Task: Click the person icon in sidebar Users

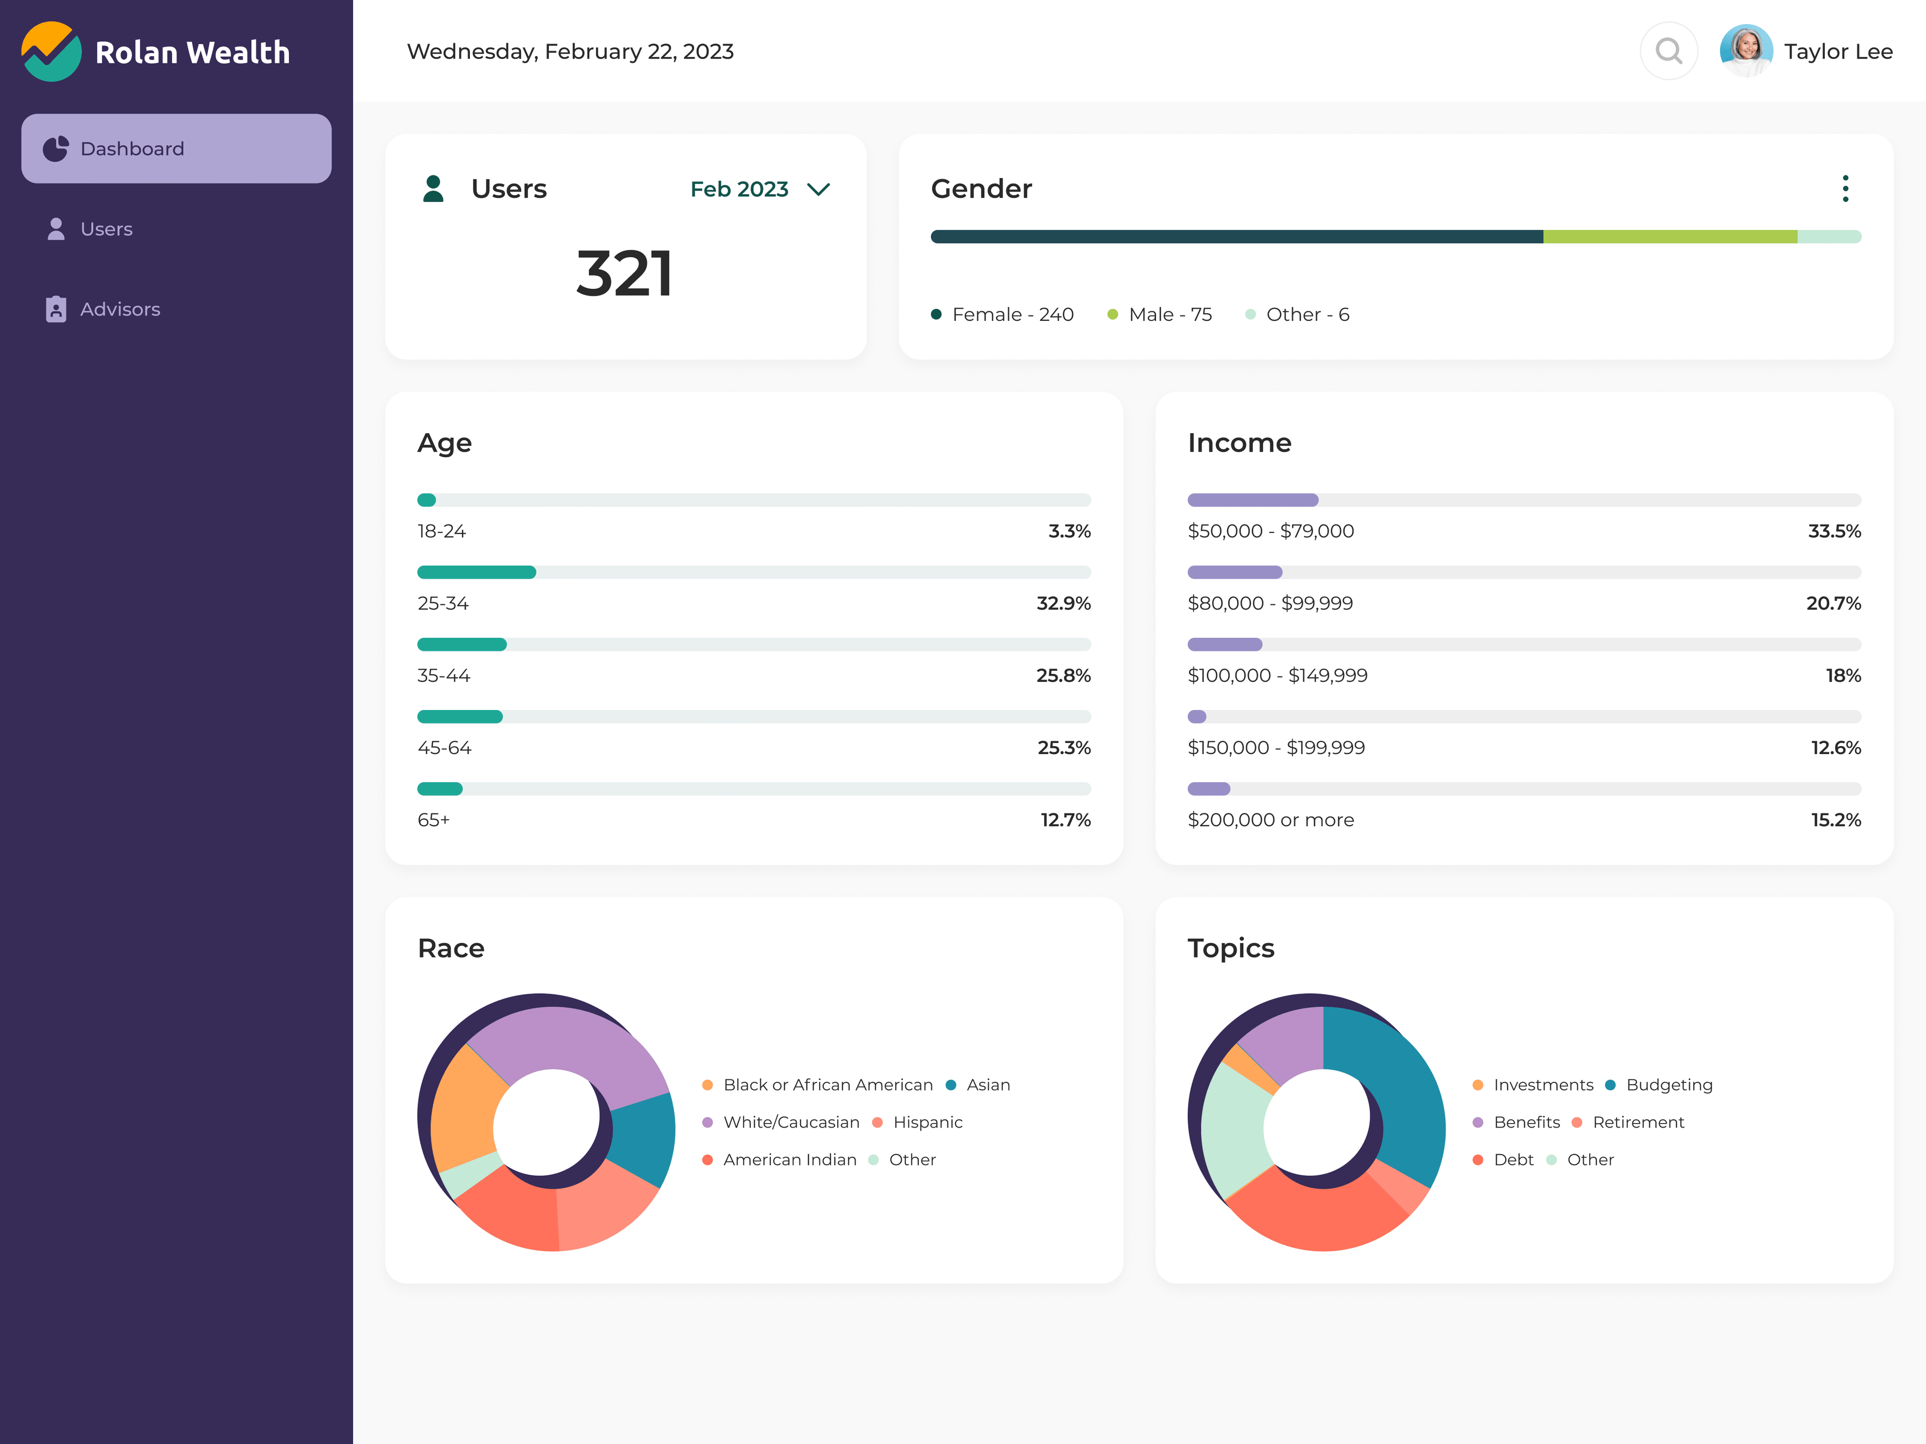Action: [x=56, y=229]
